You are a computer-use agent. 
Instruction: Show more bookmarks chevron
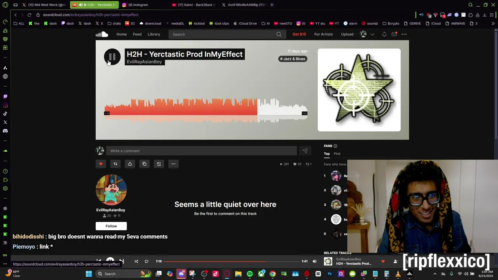[x=493, y=23]
